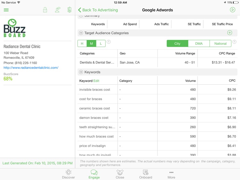Tap the CPC column header

pos(232,81)
